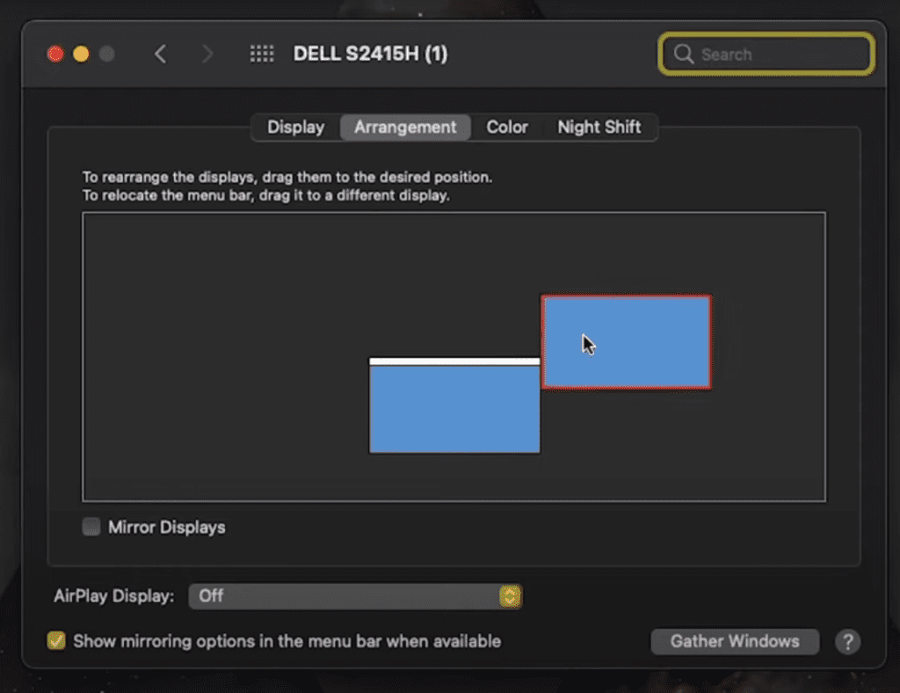Image resolution: width=900 pixels, height=693 pixels.
Task: Click the magnifier icon in search
Action: point(684,54)
